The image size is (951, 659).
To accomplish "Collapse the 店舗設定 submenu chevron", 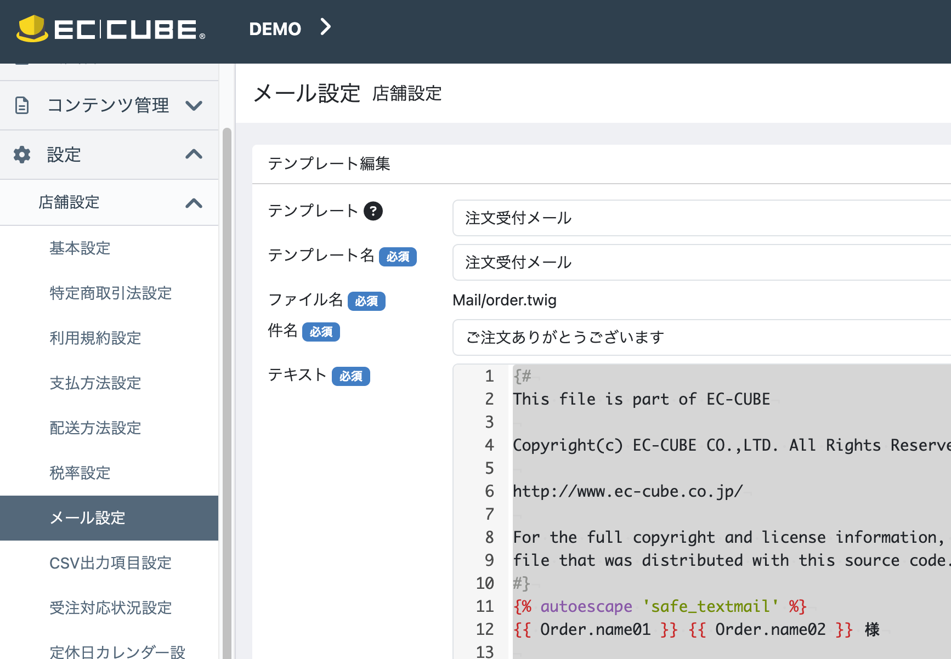I will (194, 203).
